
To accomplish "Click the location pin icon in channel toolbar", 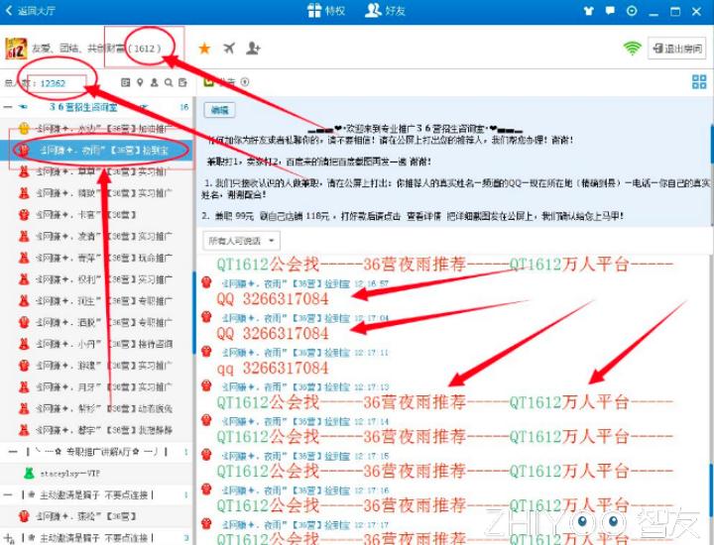I will (x=140, y=82).
